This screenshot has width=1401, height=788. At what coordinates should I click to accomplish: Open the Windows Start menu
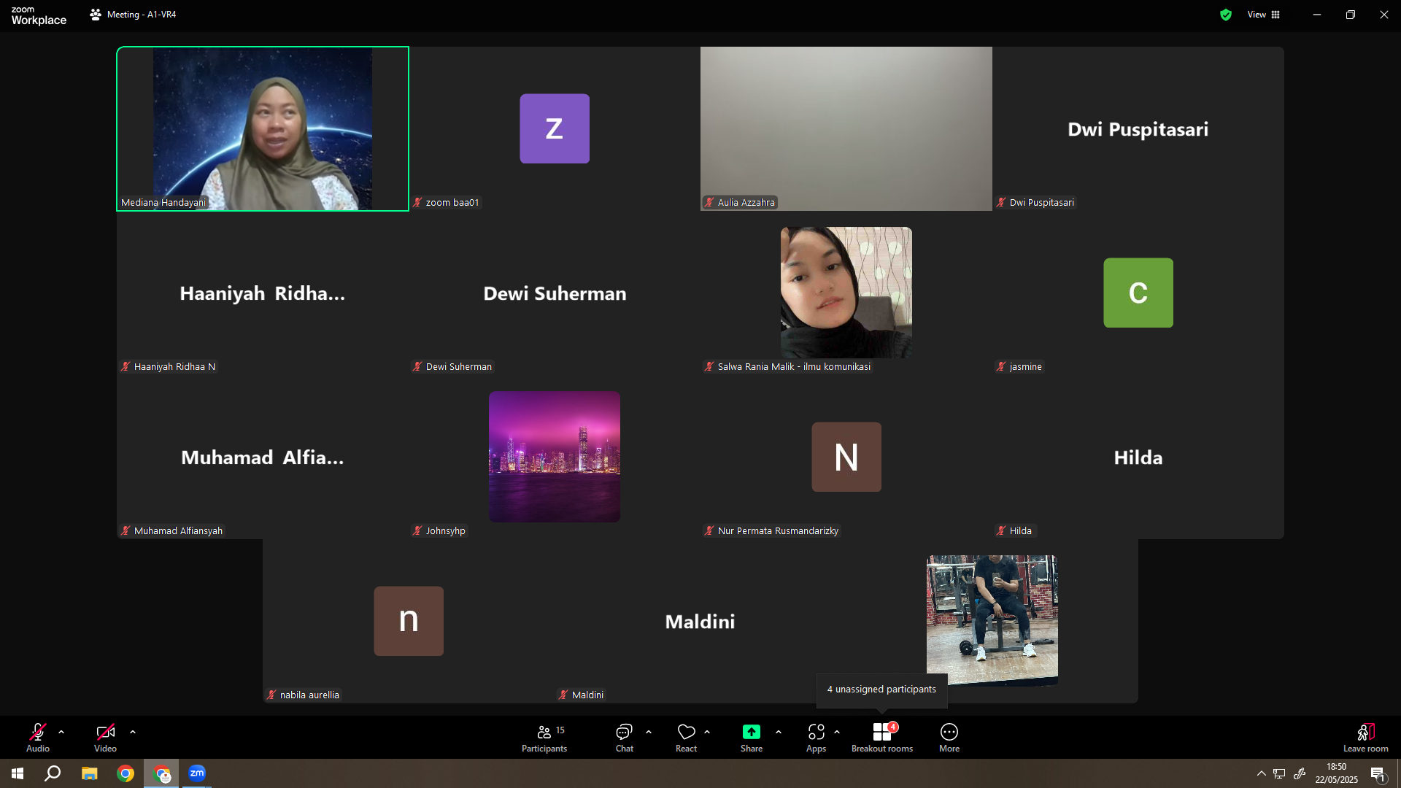(x=18, y=773)
